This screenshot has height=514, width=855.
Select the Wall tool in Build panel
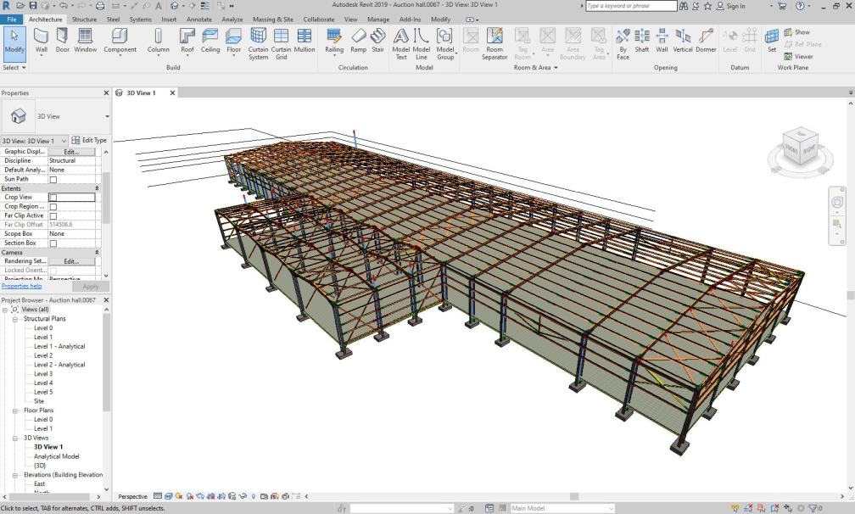point(42,42)
